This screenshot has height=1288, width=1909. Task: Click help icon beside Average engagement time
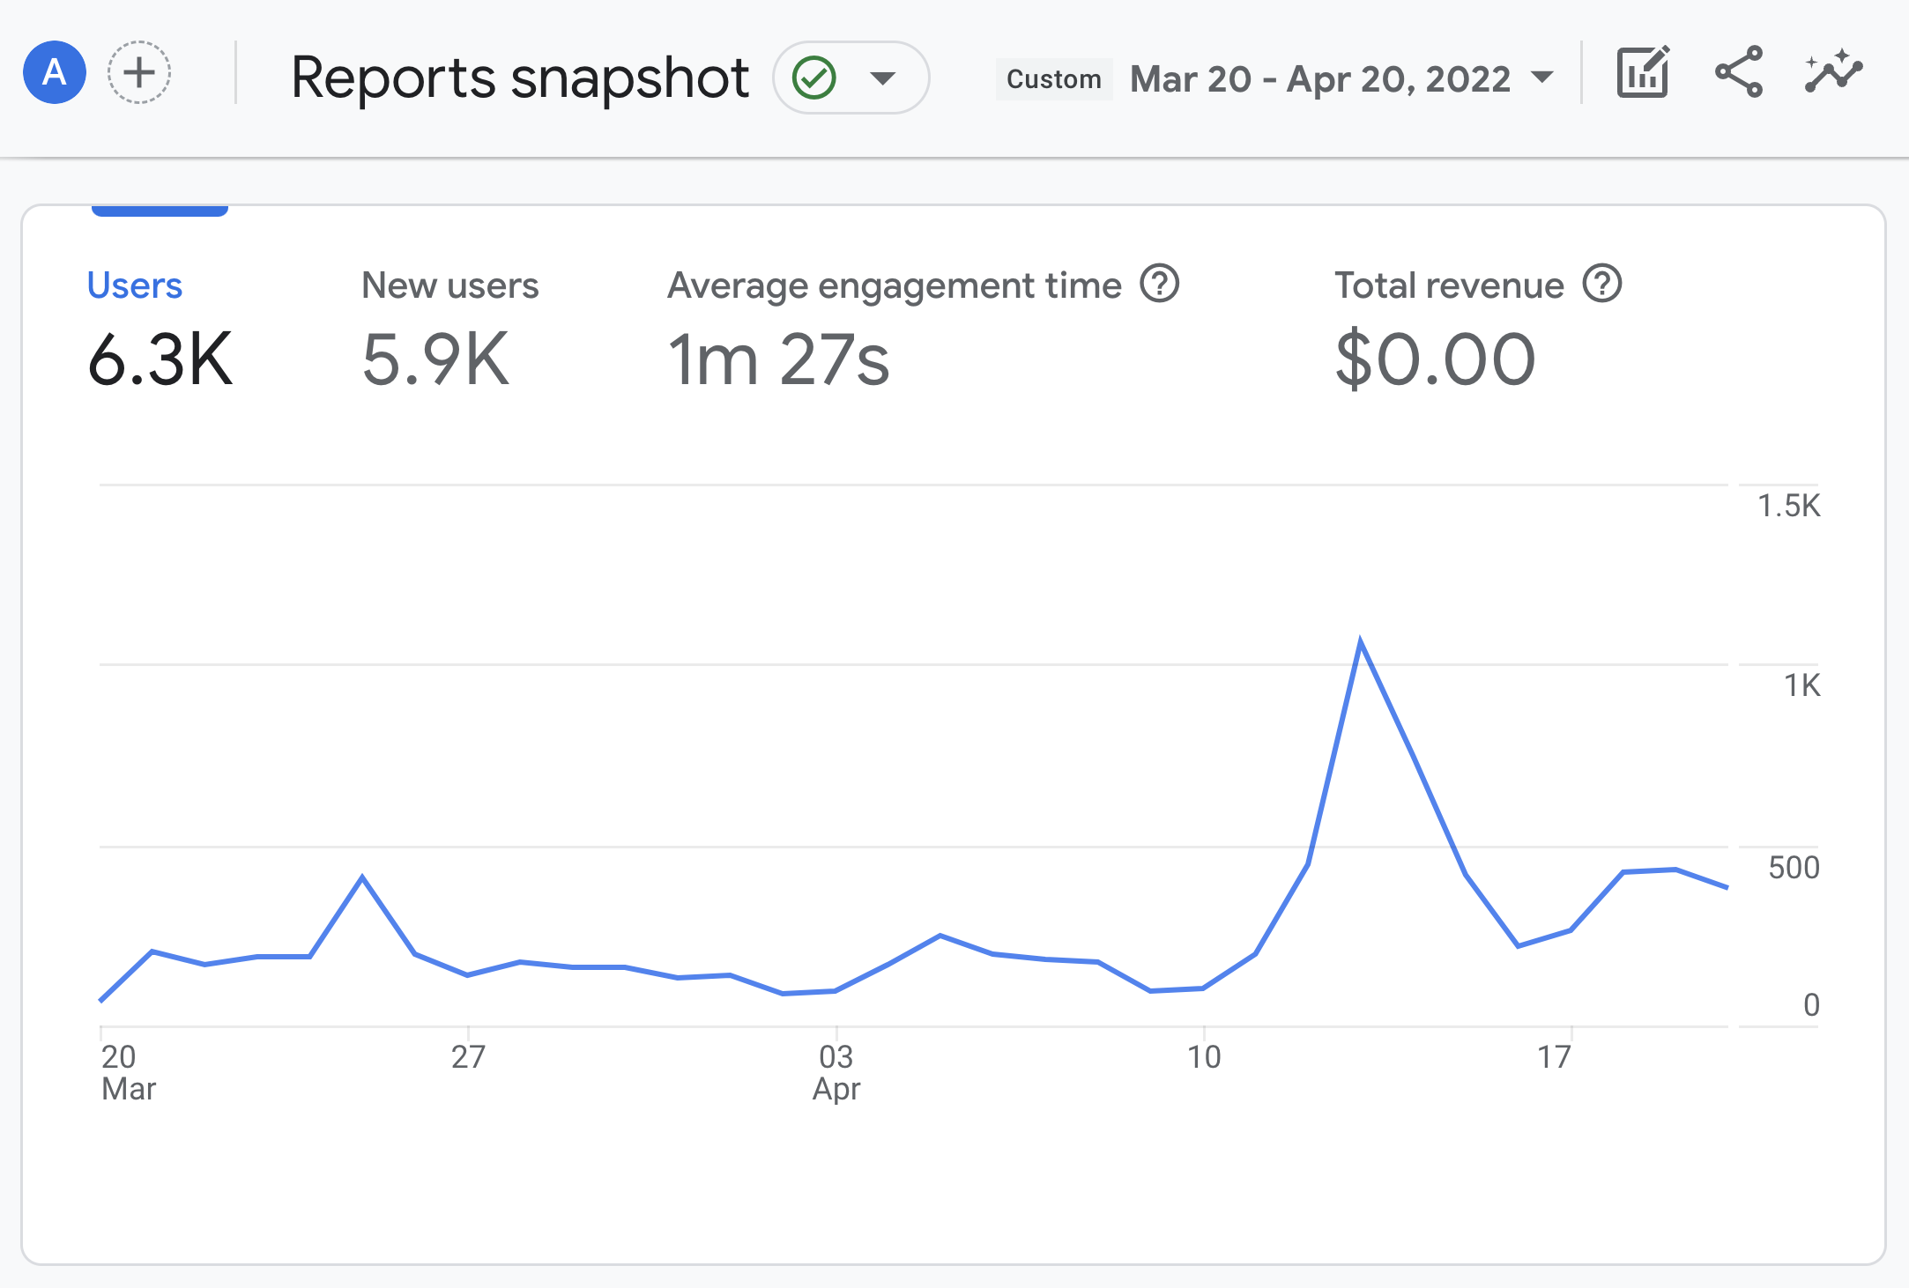click(x=1160, y=285)
